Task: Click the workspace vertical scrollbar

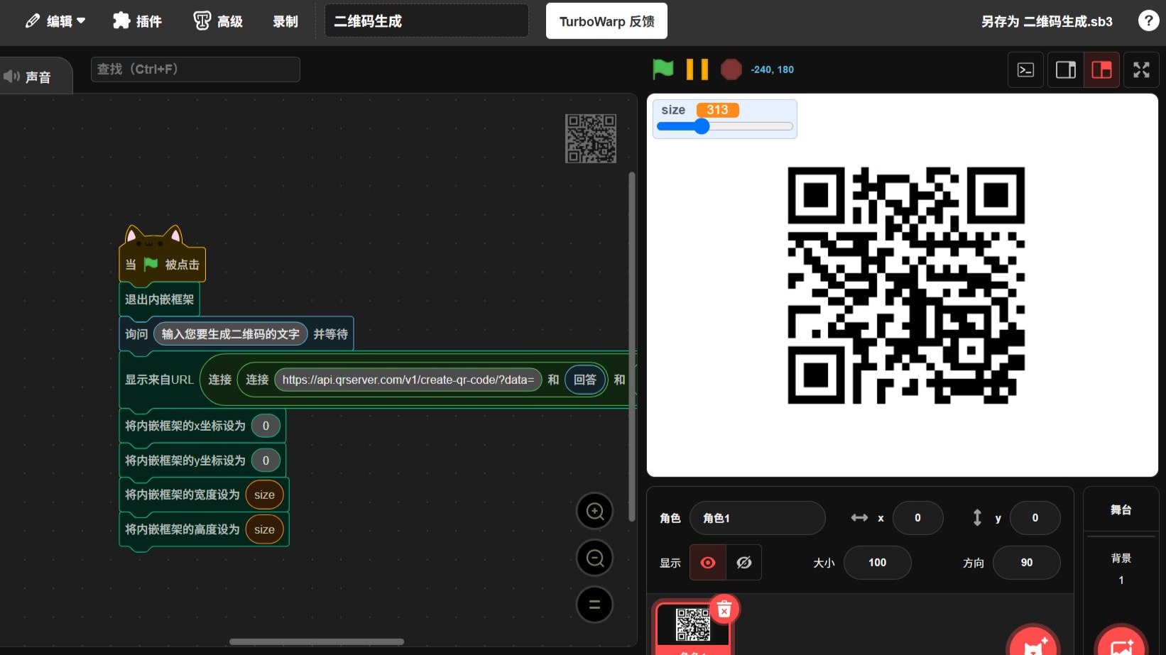Action: [632, 347]
